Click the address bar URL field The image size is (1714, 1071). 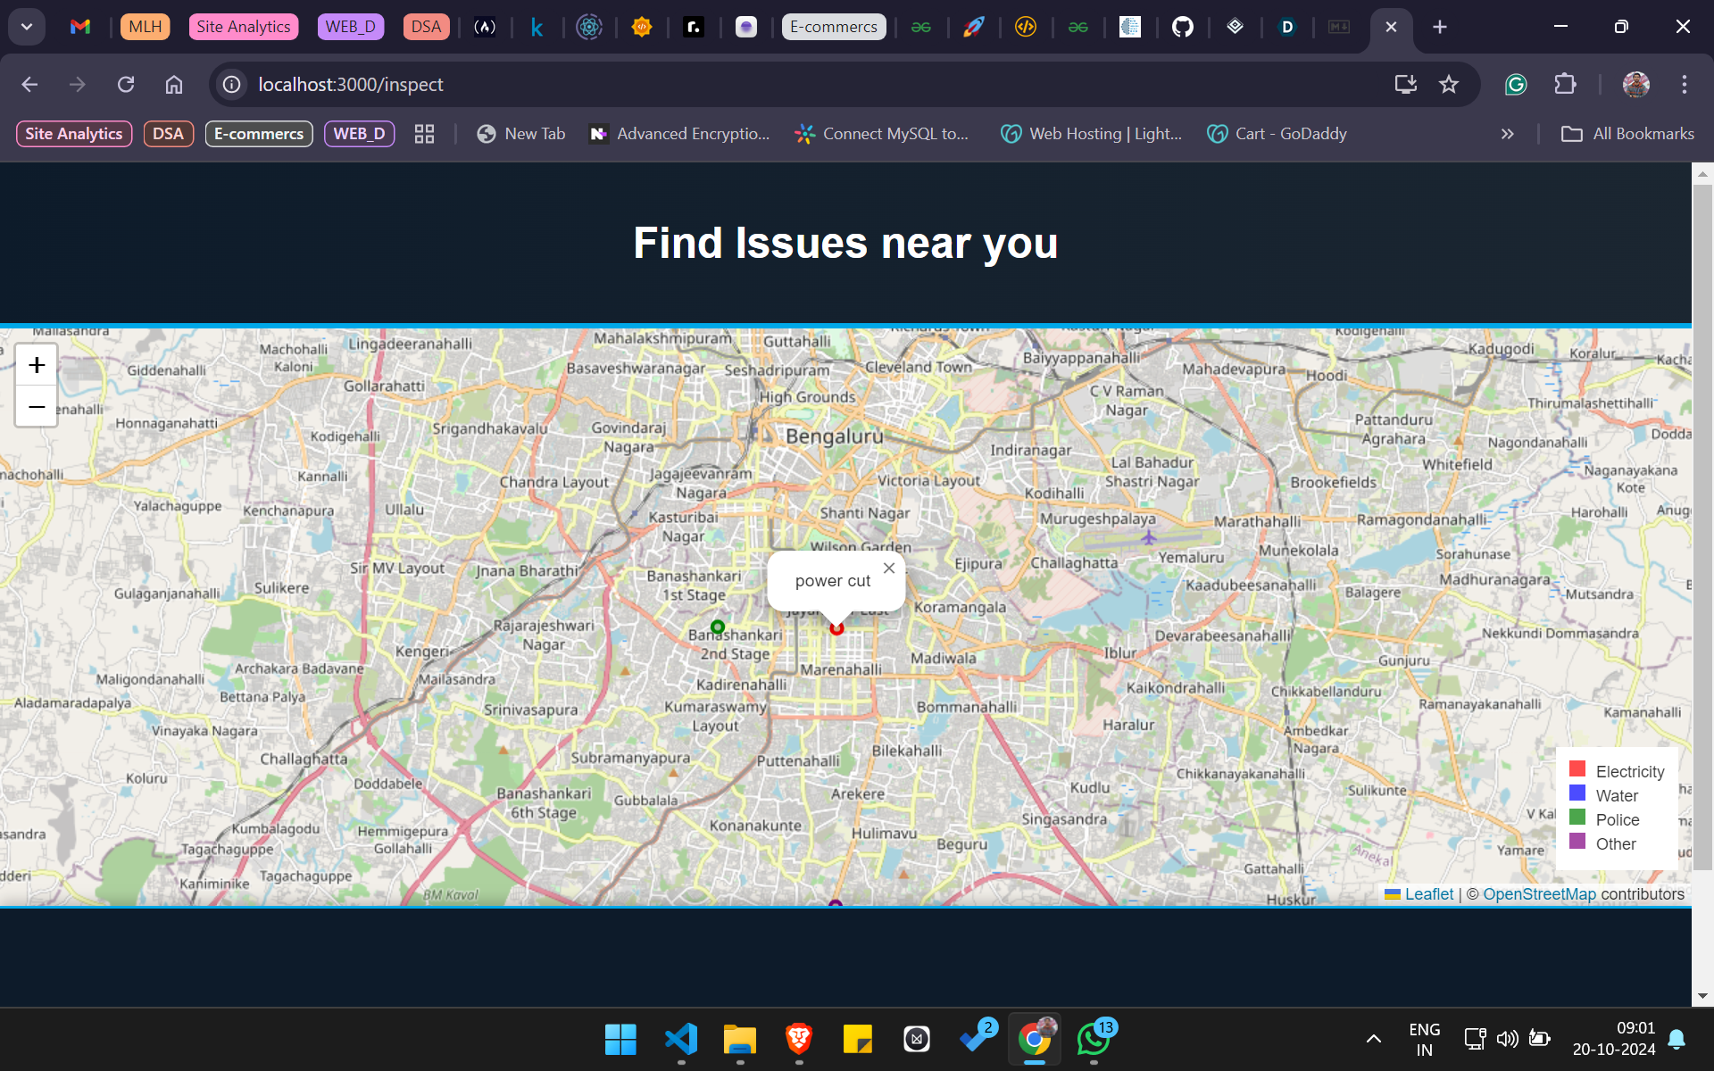[714, 84]
